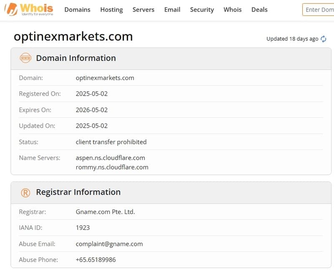Open the Hosting menu
This screenshot has width=334, height=270.
[111, 10]
